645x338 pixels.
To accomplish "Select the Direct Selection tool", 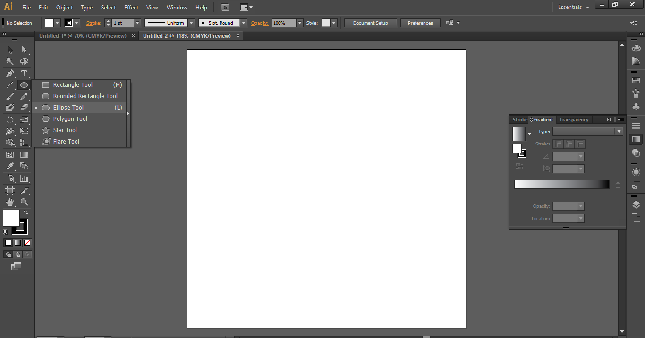I will pyautogui.click(x=24, y=50).
